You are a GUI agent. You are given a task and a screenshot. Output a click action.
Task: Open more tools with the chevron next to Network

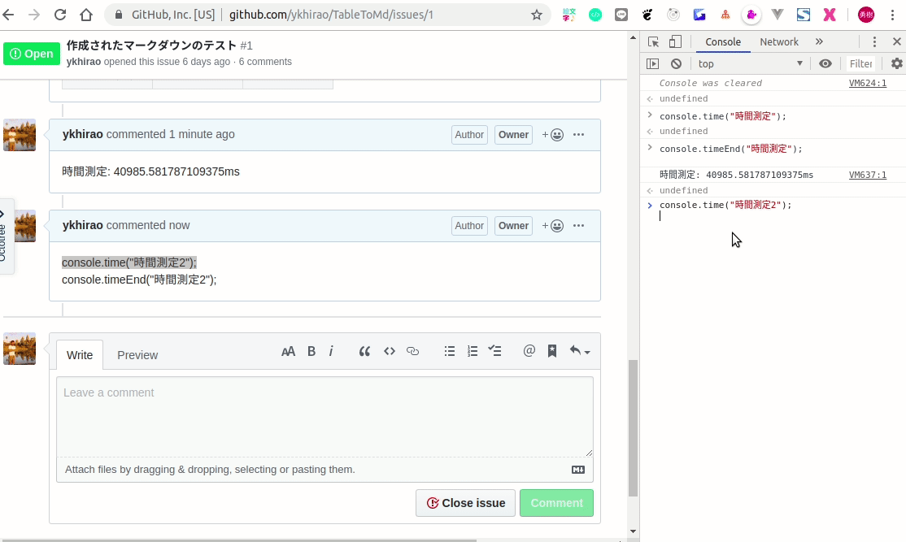pos(820,41)
